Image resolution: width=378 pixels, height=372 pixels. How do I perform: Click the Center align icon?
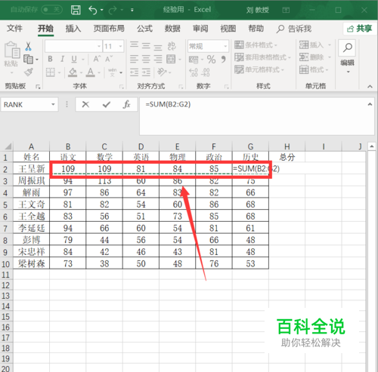coord(146,60)
